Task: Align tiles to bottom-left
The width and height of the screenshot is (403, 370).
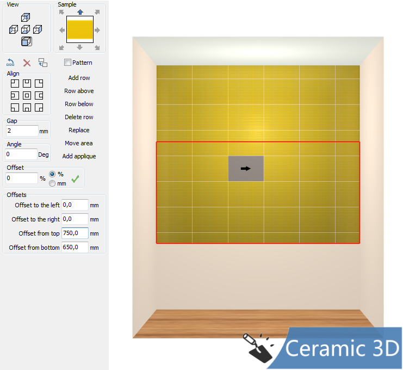Action: (x=15, y=108)
